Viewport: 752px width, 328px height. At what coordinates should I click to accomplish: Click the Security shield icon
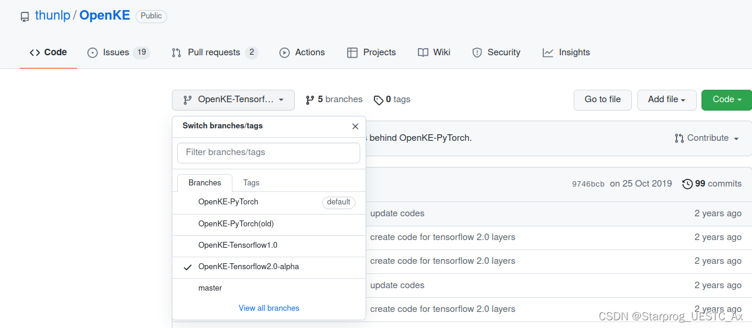click(x=477, y=52)
